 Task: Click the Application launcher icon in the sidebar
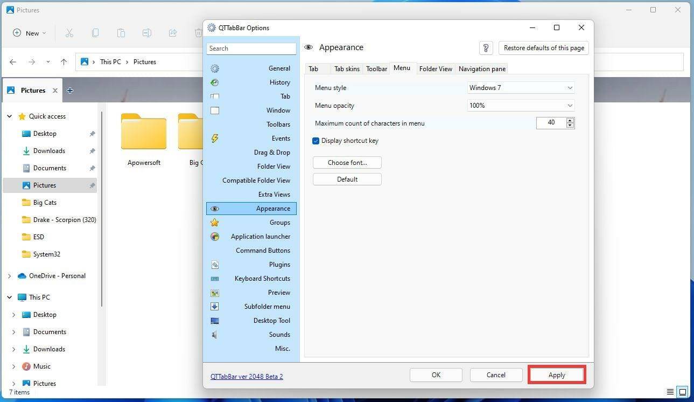(x=215, y=237)
